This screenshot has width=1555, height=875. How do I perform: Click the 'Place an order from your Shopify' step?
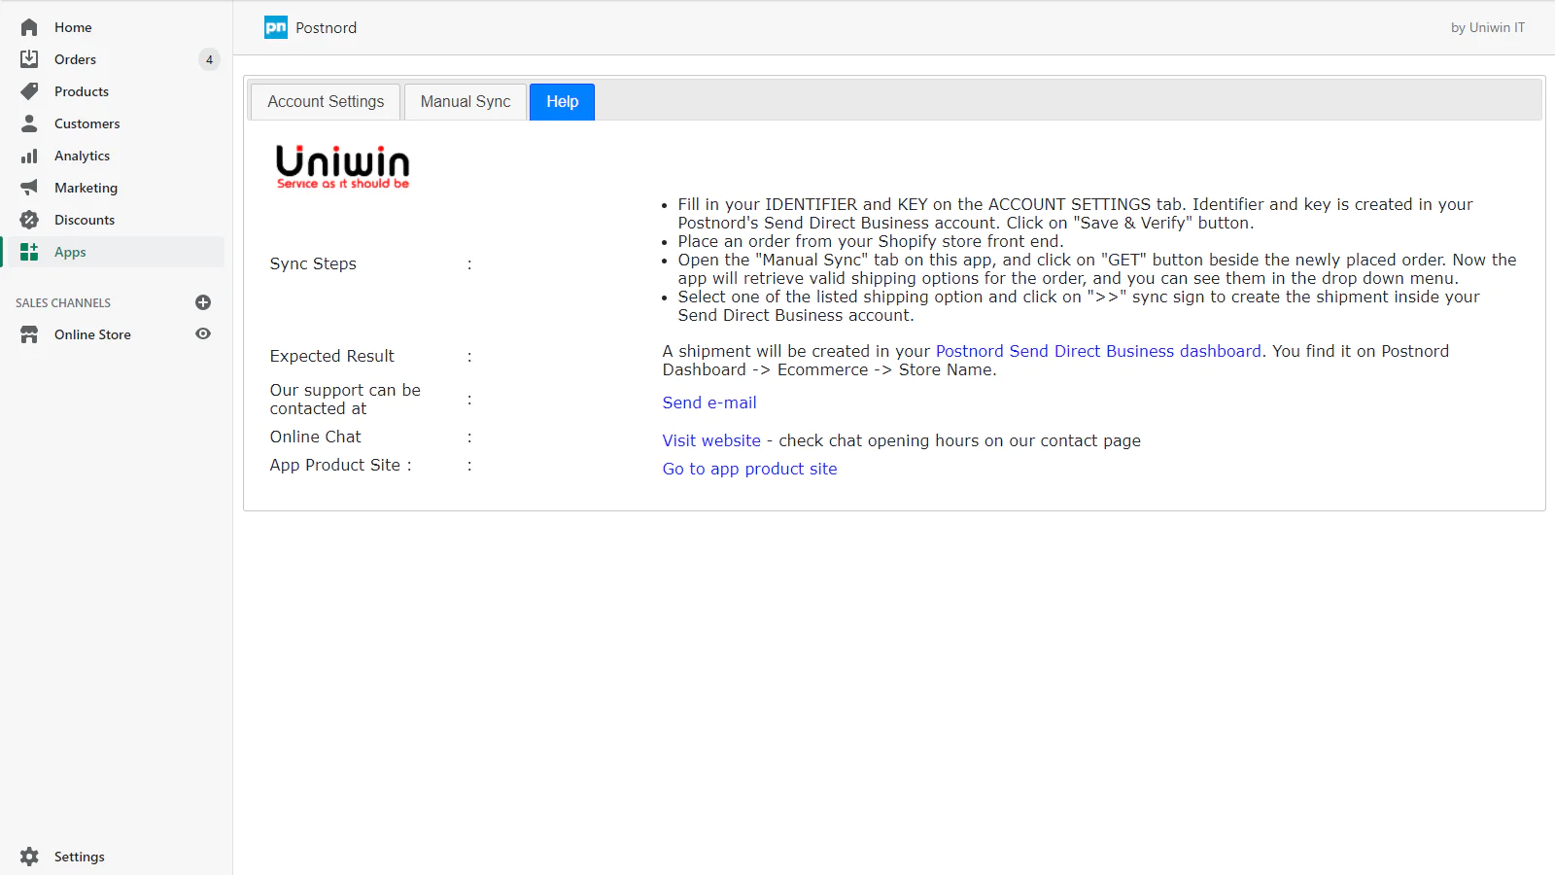click(x=871, y=241)
